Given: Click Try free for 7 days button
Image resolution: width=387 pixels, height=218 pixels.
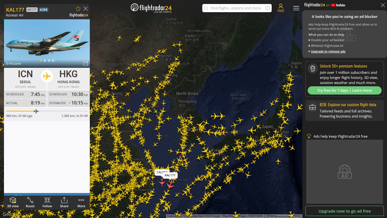Looking at the screenshot, I should (x=345, y=91).
